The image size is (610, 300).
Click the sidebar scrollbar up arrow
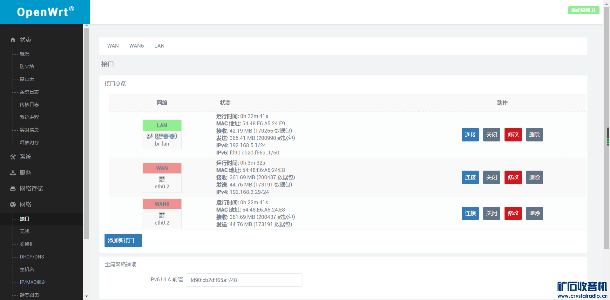[86, 26]
